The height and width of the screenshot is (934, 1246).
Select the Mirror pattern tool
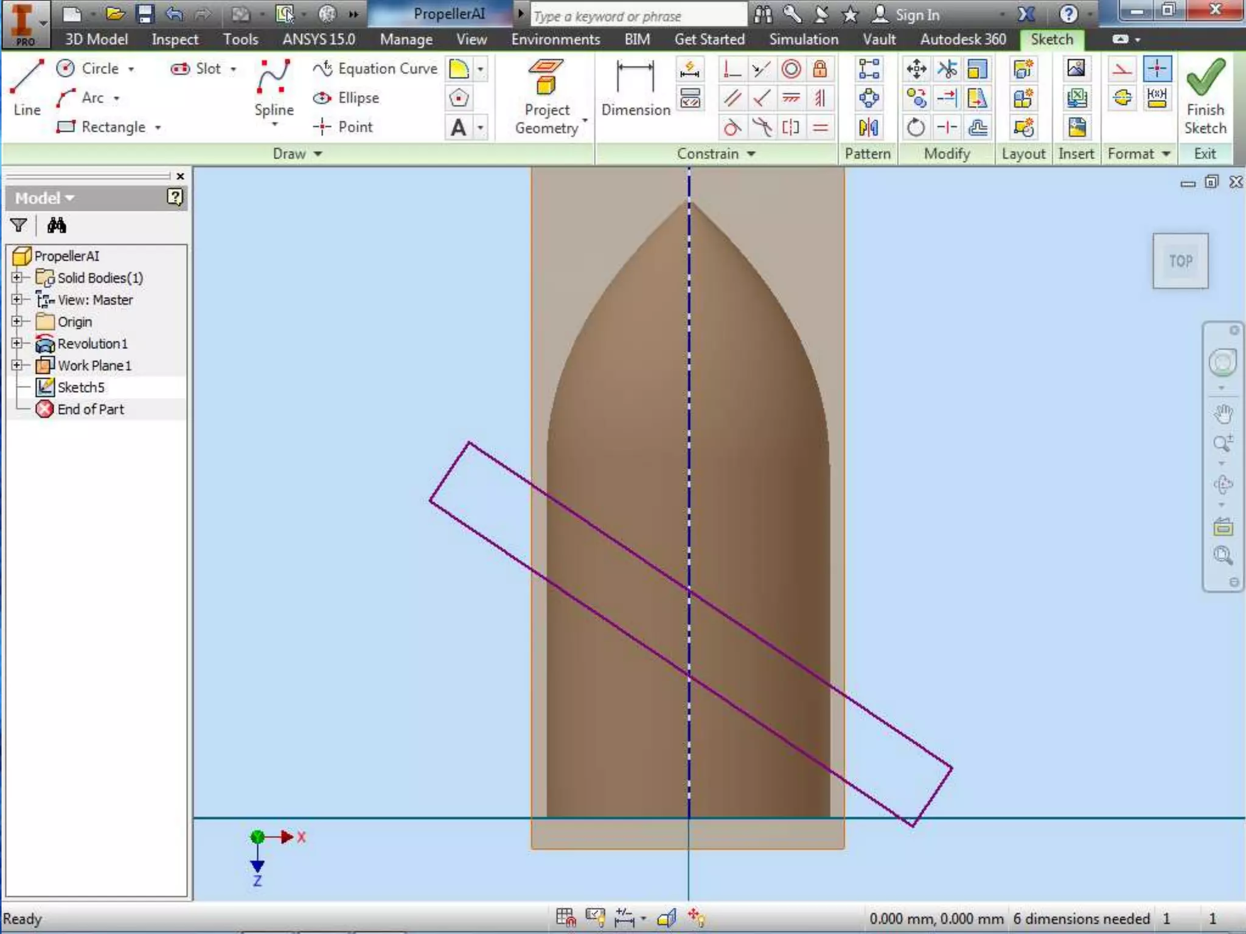click(x=868, y=128)
